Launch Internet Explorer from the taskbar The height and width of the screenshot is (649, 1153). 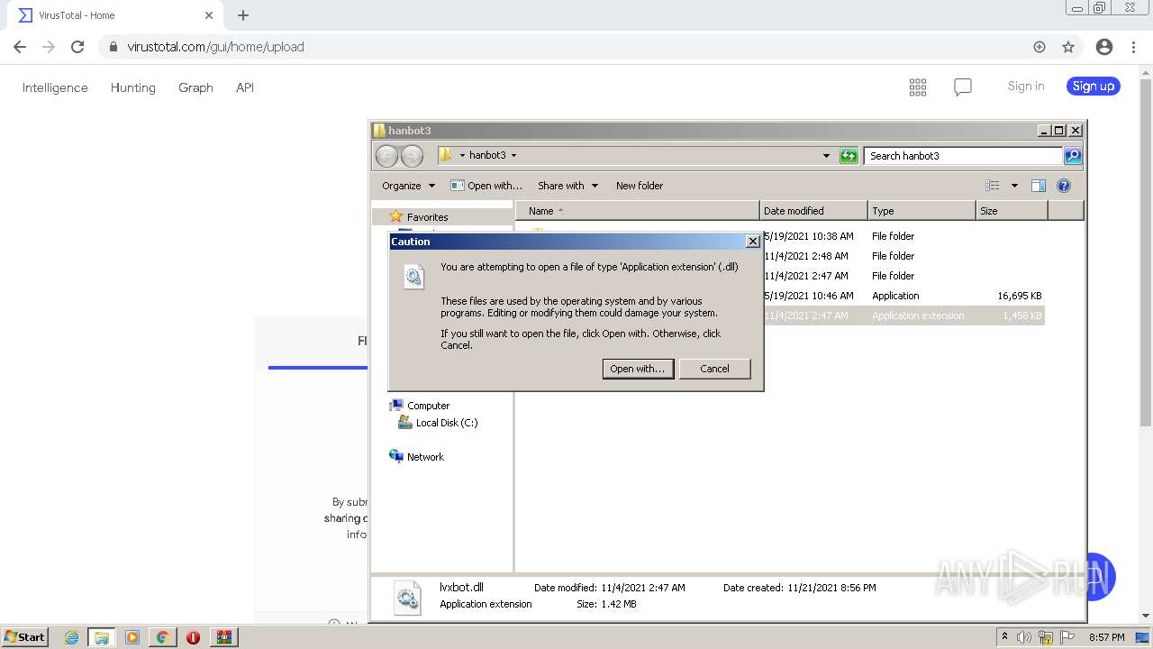[72, 637]
